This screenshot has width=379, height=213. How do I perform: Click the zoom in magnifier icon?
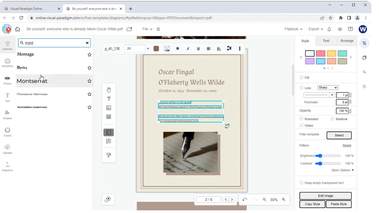[284, 199]
